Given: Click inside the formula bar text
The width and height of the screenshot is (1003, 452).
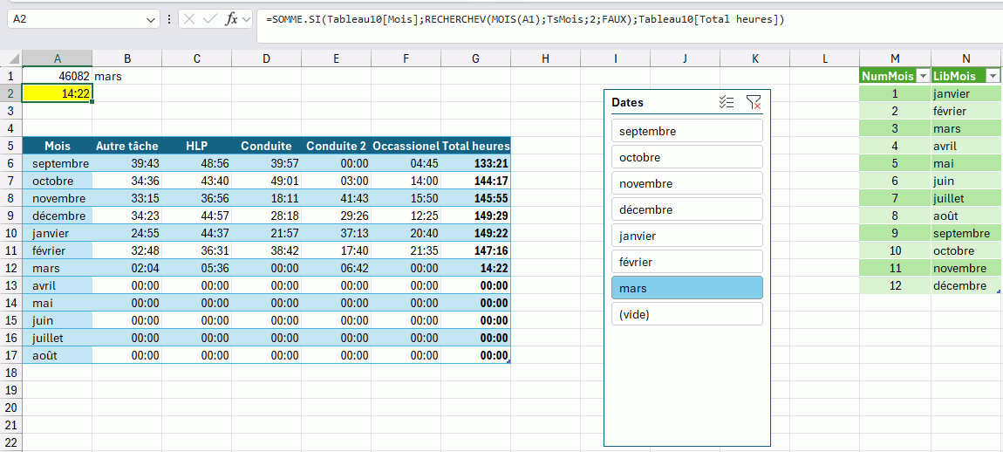Looking at the screenshot, I should pyautogui.click(x=523, y=19).
